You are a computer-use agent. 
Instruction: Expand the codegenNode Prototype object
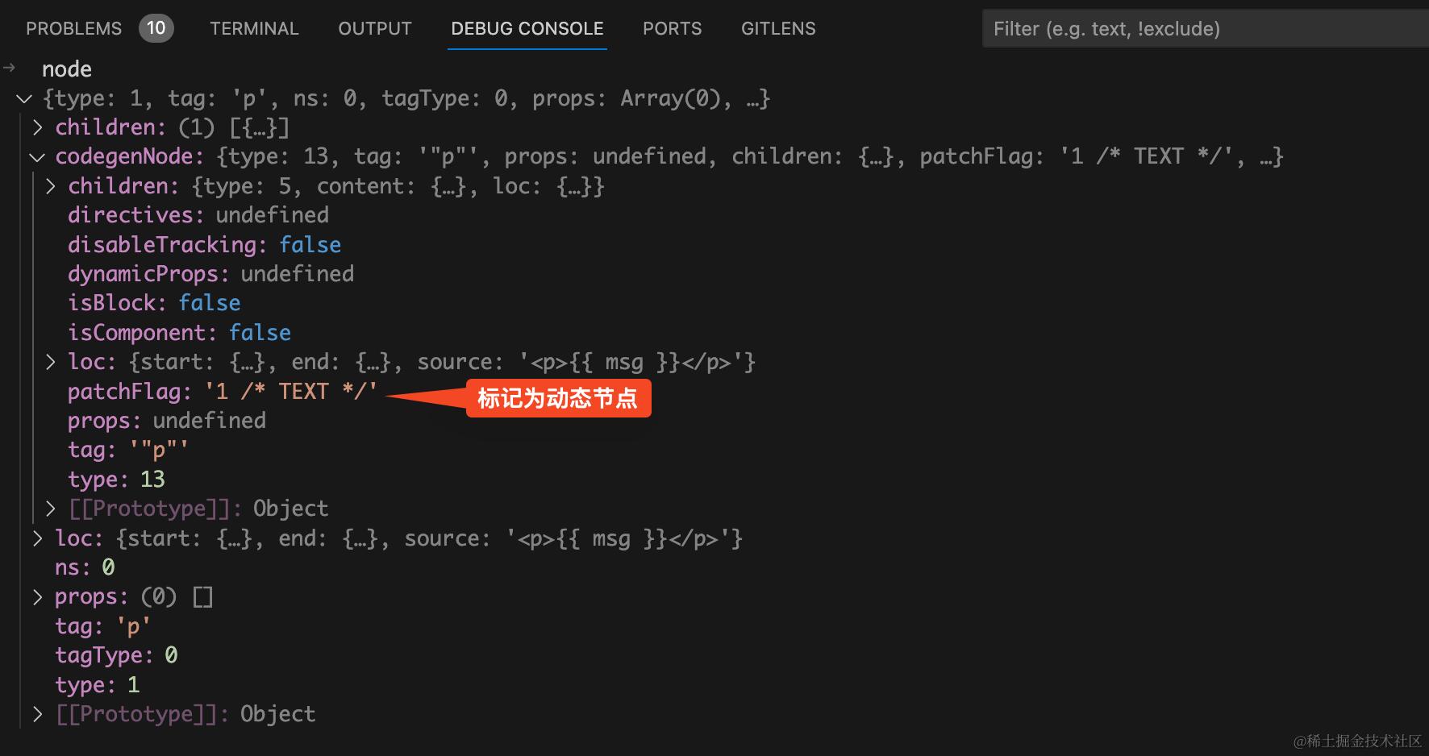click(x=50, y=508)
